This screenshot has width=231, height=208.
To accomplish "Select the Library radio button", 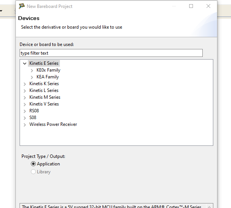I will (34, 172).
